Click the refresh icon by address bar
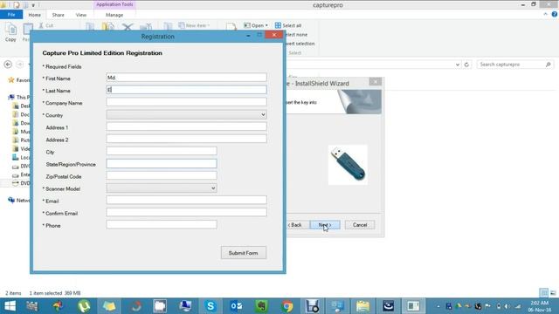The image size is (559, 314). point(466,65)
